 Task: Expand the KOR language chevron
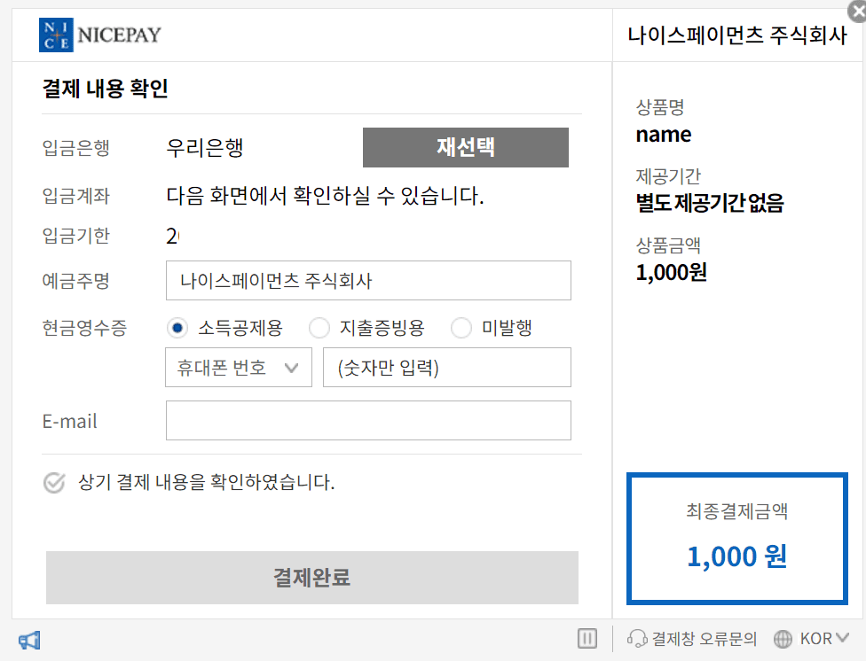click(x=842, y=638)
